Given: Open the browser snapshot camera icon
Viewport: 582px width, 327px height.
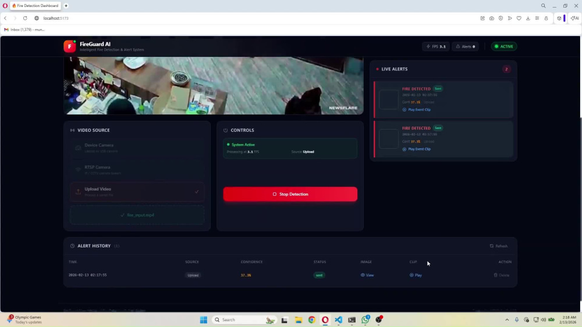Looking at the screenshot, I should (x=491, y=18).
